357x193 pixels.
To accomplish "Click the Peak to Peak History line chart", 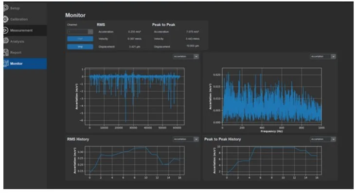I will click(x=272, y=161).
